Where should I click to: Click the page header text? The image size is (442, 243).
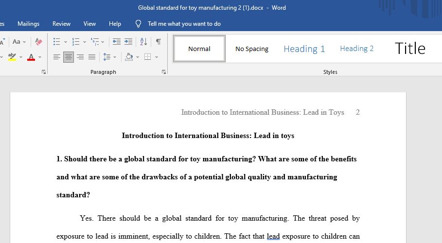(x=263, y=112)
